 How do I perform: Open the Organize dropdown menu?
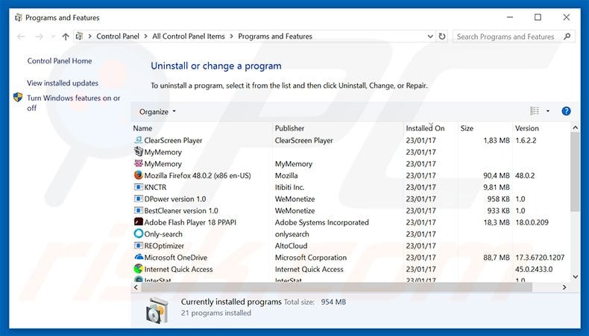click(157, 112)
